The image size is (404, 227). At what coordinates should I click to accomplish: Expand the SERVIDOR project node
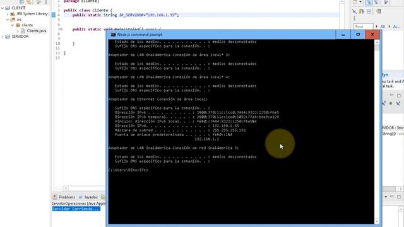[x=3, y=37]
